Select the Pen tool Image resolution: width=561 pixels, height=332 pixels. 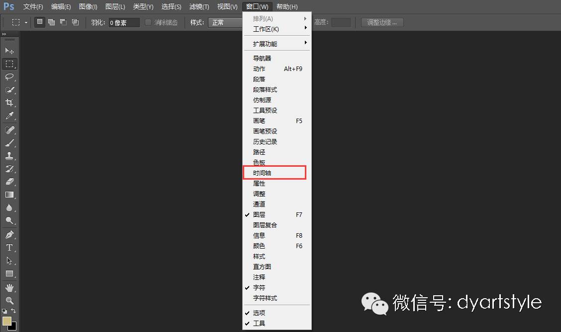[8, 234]
